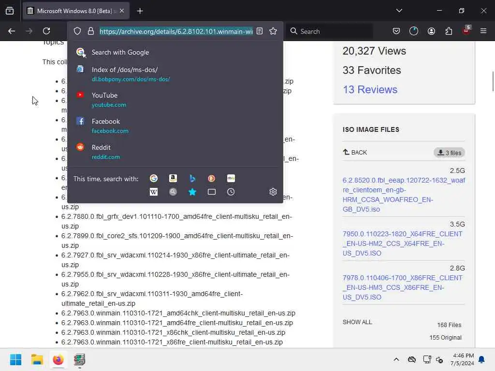This screenshot has width=495, height=371.
Task: Click 6.2.7963.0 amd64chk list entry
Action: [x=178, y=313]
